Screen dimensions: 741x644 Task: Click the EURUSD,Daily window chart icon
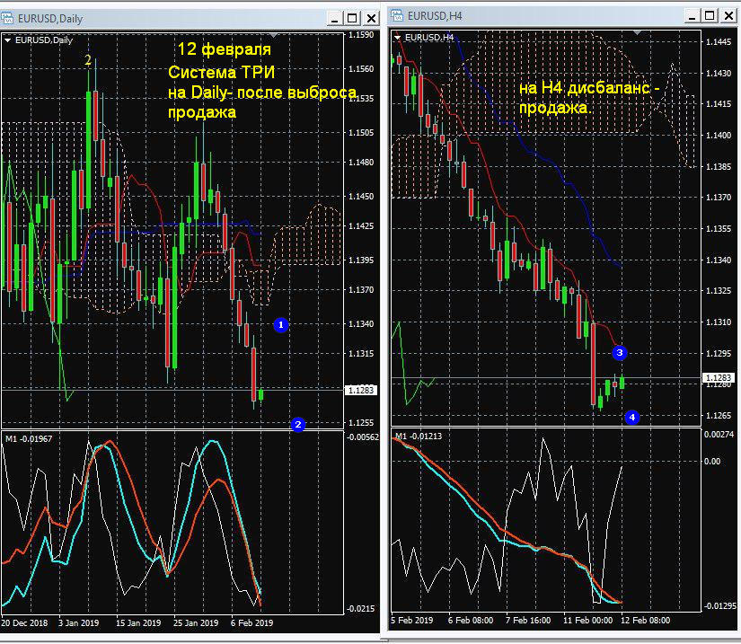click(x=7, y=19)
